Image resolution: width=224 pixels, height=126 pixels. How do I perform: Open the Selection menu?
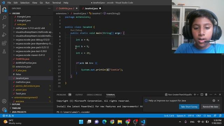click(25, 3)
